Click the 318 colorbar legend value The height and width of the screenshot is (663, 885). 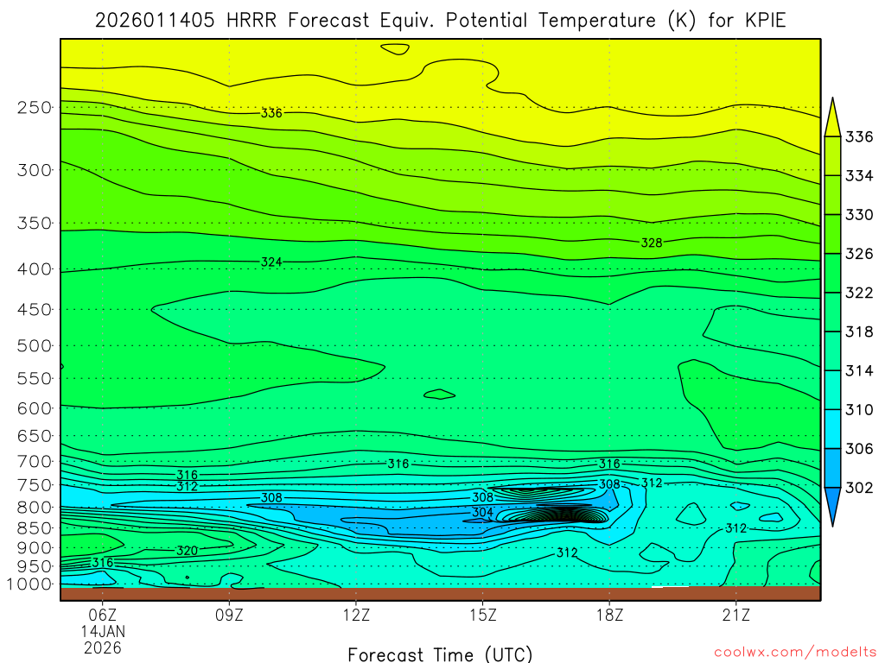(859, 331)
